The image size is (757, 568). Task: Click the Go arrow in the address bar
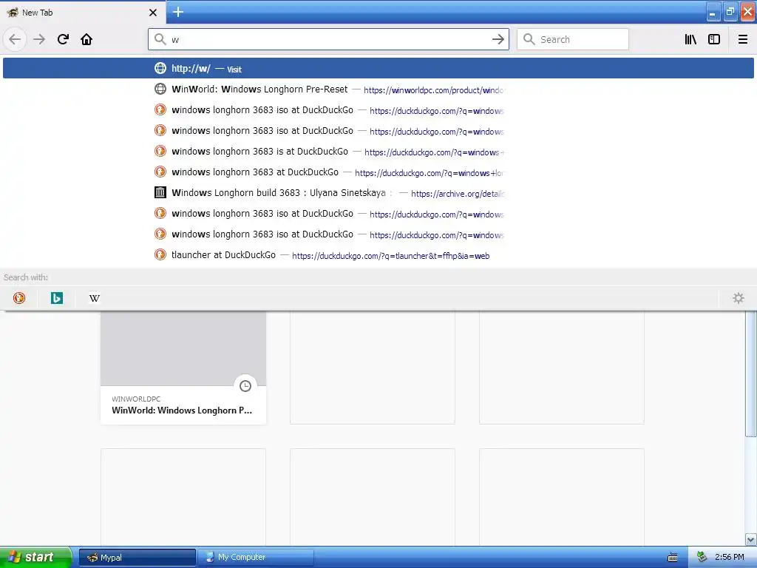[x=498, y=40]
